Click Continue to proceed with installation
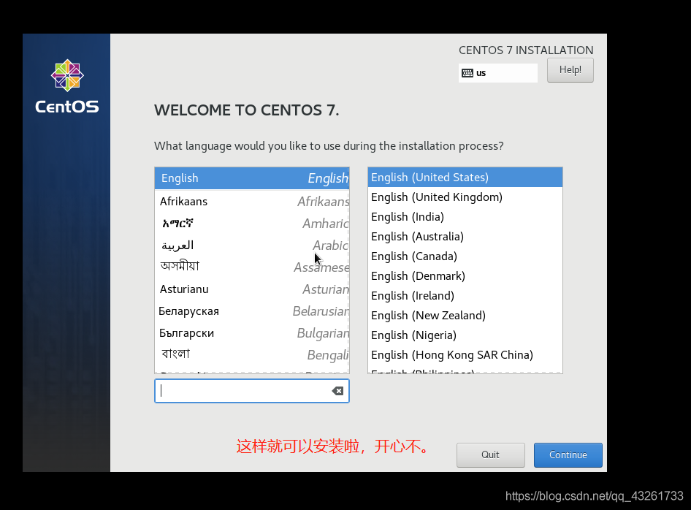Image resolution: width=691 pixels, height=510 pixels. pos(568,455)
